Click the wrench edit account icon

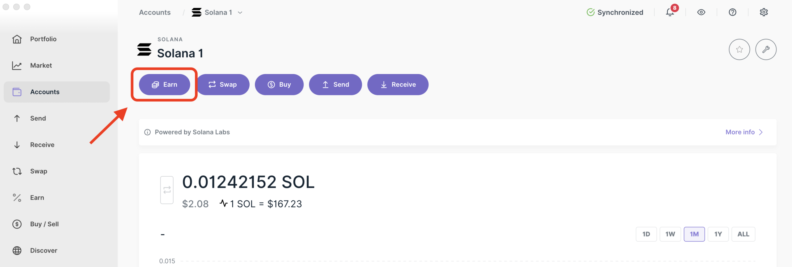coord(766,49)
